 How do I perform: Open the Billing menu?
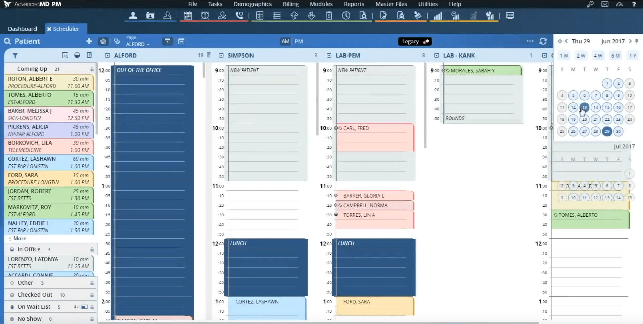290,4
